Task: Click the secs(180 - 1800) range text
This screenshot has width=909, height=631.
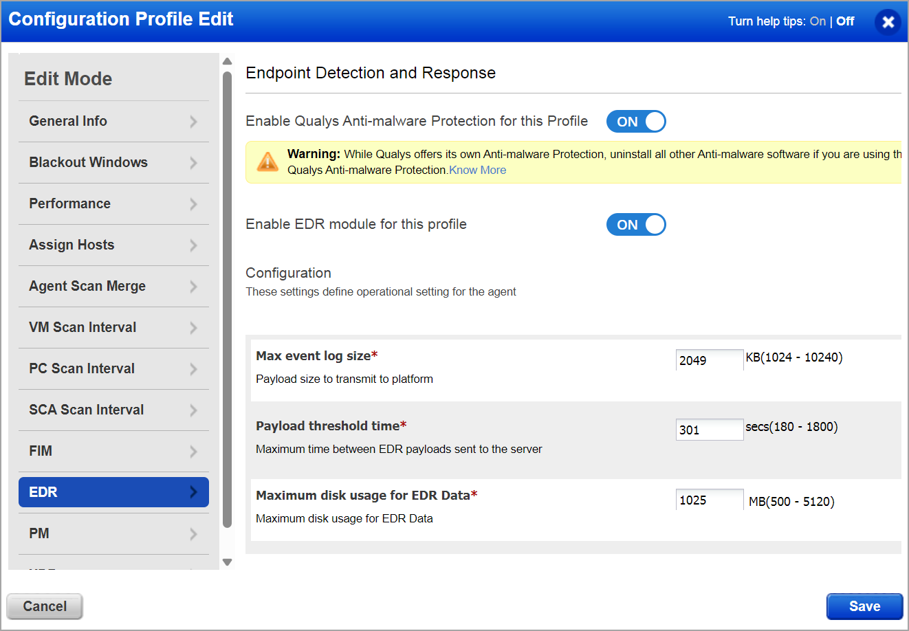Action: [791, 427]
